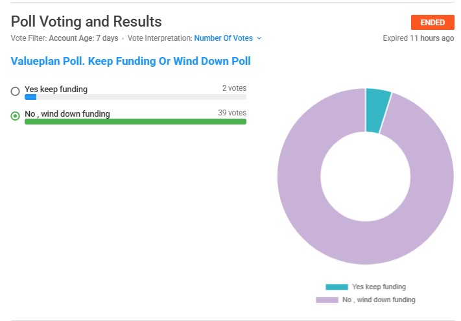Toggle the teal legend swatch for Yes
Screen dimensions: 461x321
337,287
